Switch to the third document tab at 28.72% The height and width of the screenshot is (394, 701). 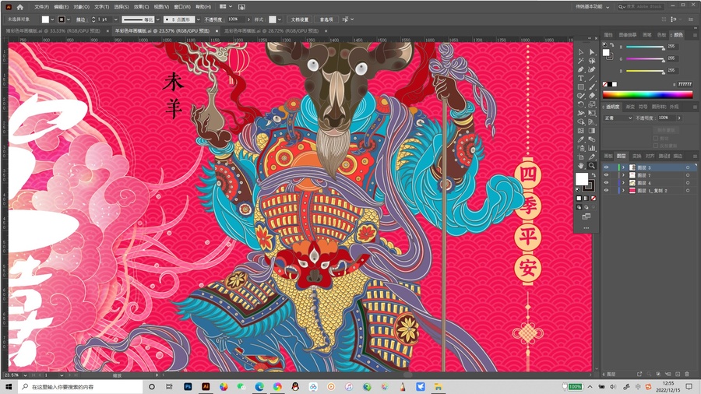271,31
